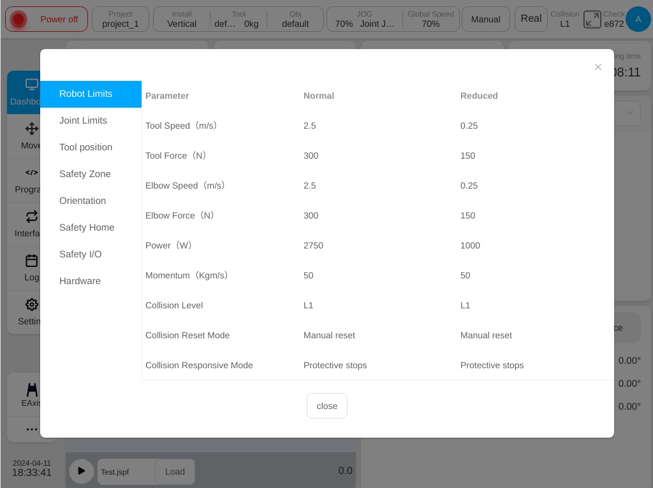
Task: Open the Program code icon
Action: [32, 172]
